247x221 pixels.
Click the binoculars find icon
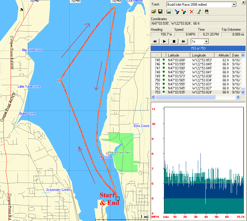point(207,12)
